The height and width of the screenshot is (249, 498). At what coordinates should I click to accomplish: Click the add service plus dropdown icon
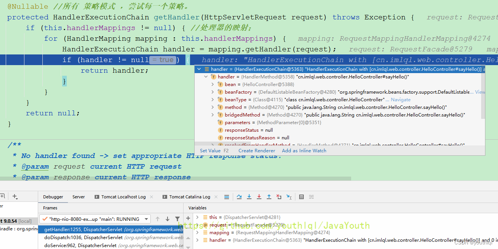point(15,197)
